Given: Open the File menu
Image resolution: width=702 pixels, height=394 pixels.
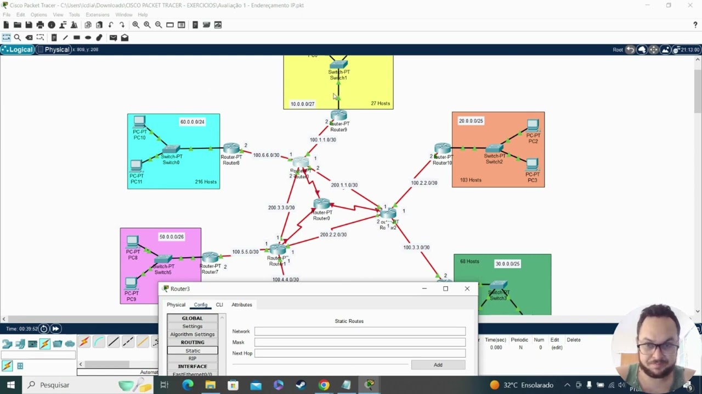Looking at the screenshot, I should pos(7,15).
